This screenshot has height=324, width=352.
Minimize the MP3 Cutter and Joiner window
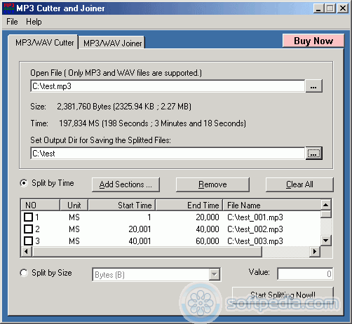[x=318, y=8]
